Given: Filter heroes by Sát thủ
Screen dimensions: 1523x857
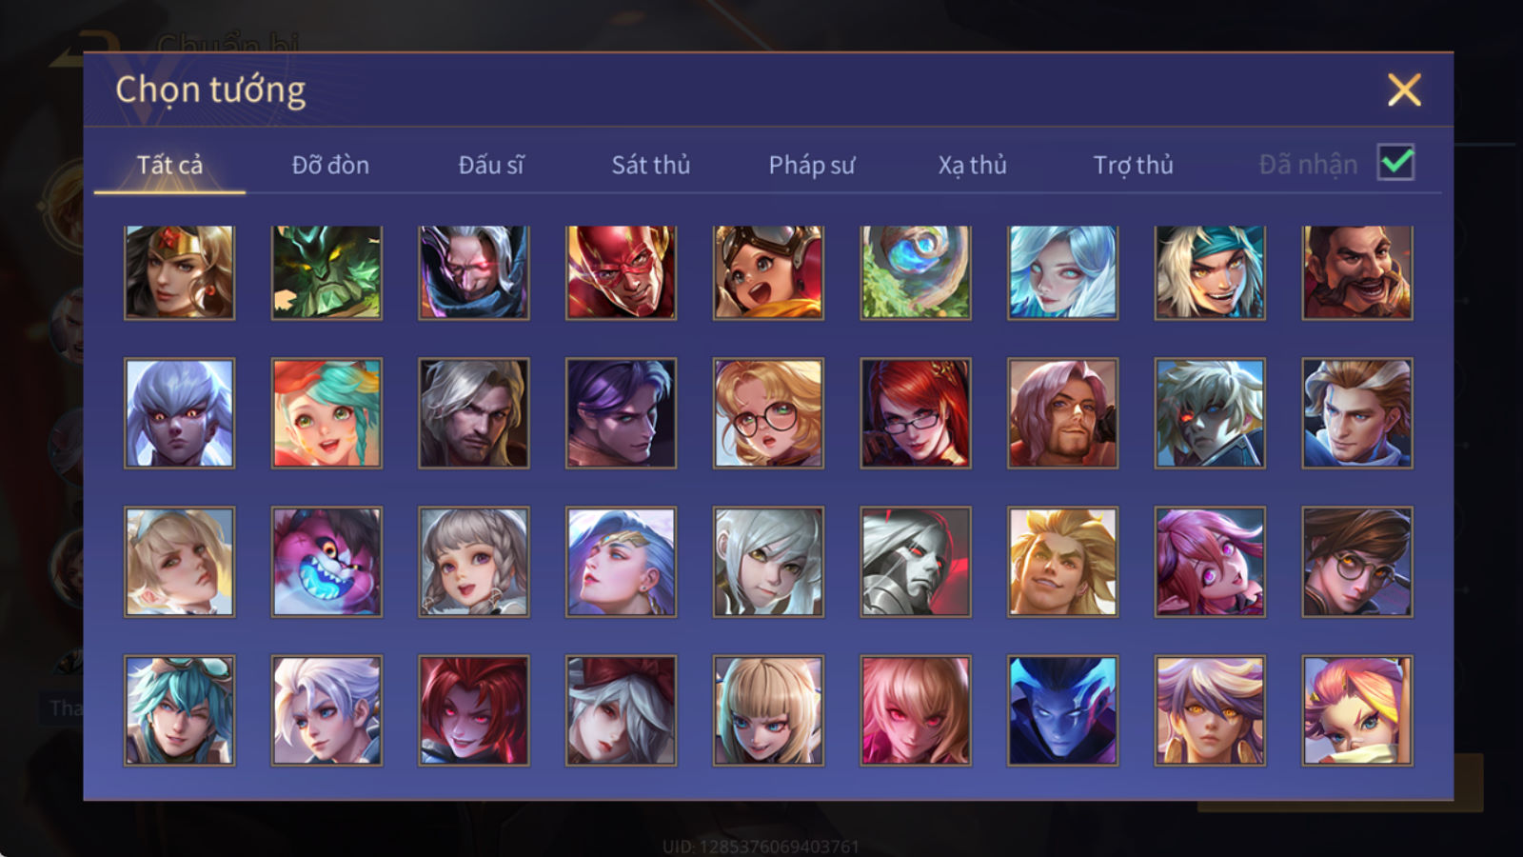Looking at the screenshot, I should coord(650,165).
